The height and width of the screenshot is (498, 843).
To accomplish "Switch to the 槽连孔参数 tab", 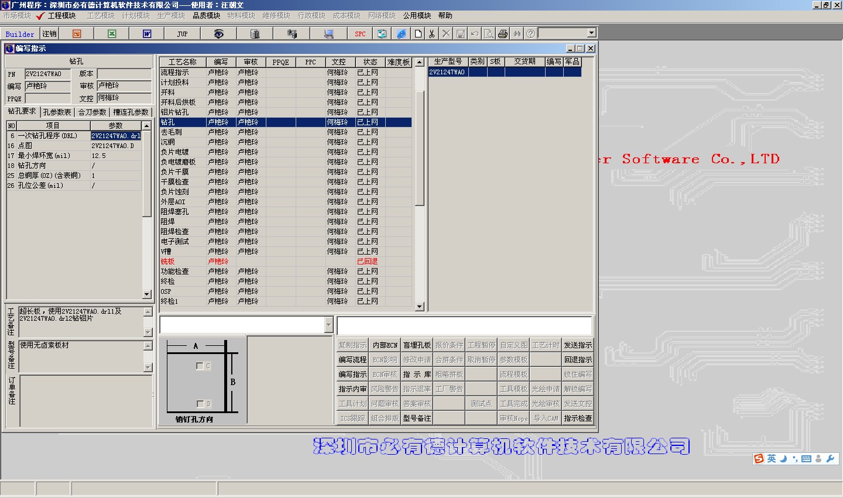I will click(131, 112).
